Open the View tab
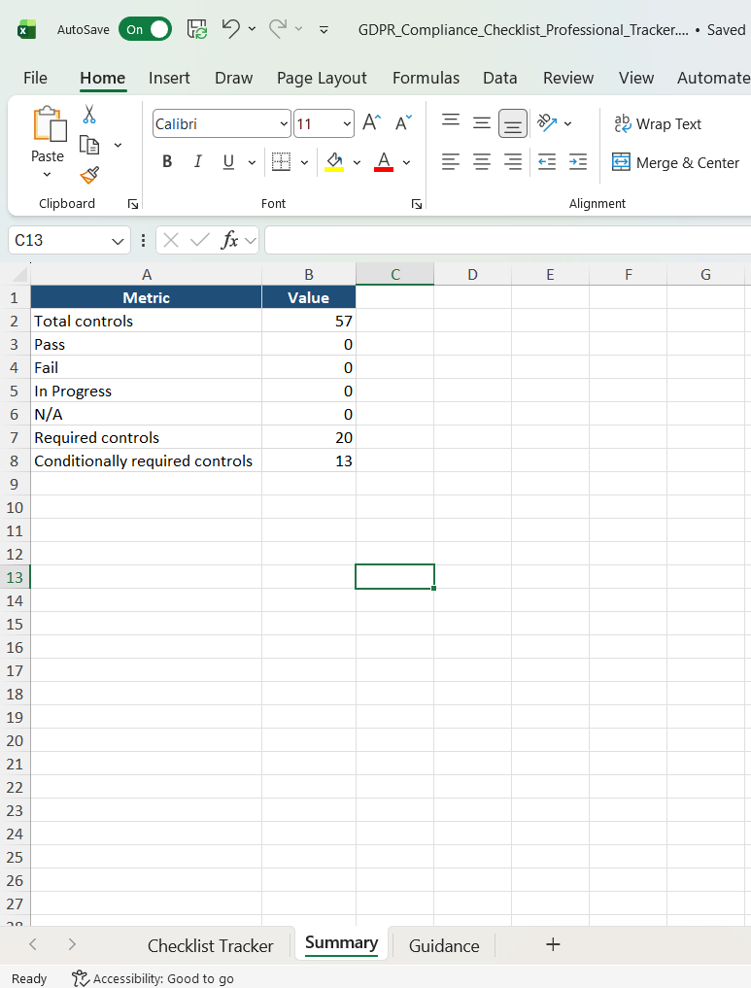 636,78
